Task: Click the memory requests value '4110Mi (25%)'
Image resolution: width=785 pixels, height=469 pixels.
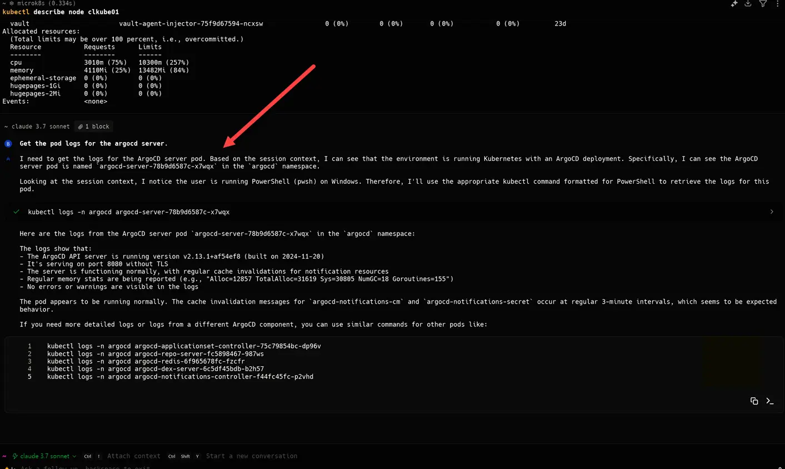Action: click(x=107, y=70)
